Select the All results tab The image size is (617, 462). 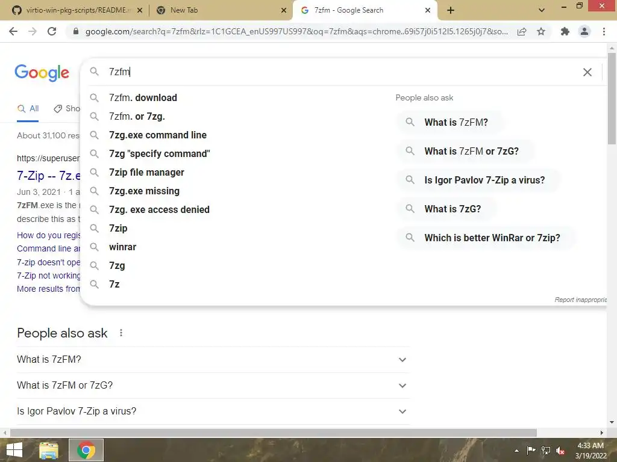coord(28,109)
